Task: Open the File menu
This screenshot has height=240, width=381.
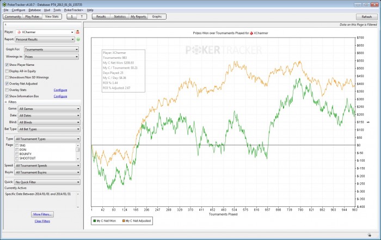Action: [x=6, y=10]
